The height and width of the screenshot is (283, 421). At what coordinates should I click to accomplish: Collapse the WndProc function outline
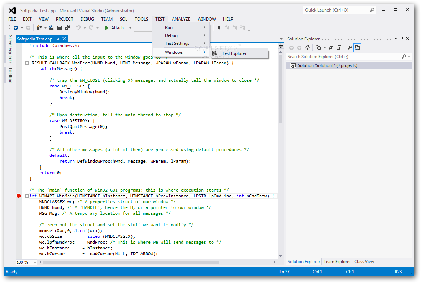click(x=27, y=63)
